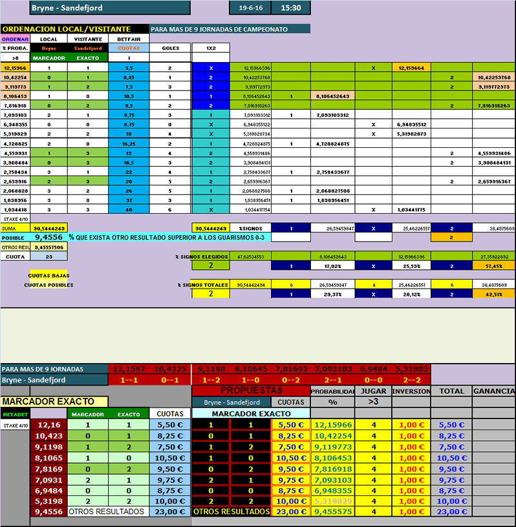Select bottom-left PARA MAS DE 9 JORNADAS label
The image size is (516, 527).
(x=54, y=369)
